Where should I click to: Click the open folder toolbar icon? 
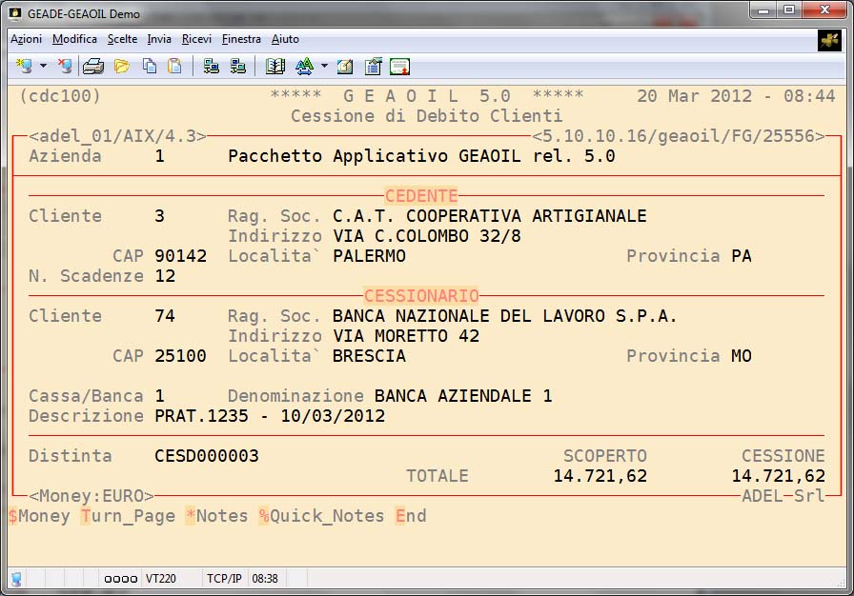(x=121, y=66)
